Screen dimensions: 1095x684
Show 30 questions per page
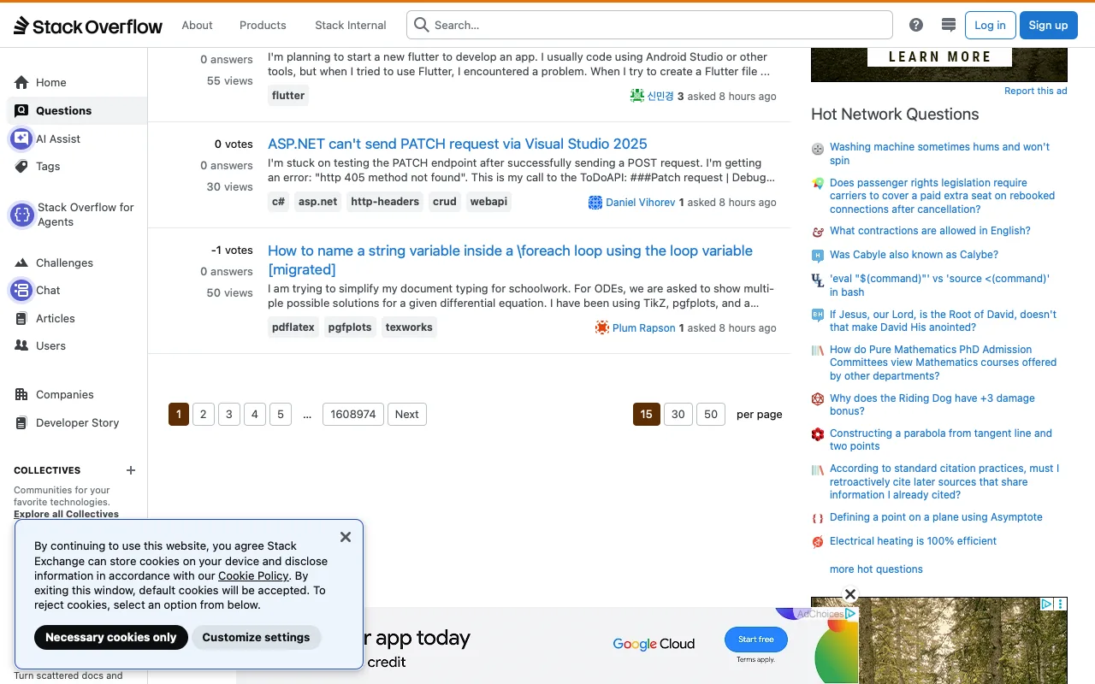[678, 414]
